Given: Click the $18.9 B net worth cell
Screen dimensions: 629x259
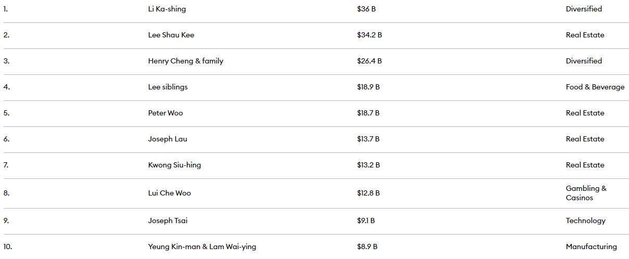Looking at the screenshot, I should pyautogui.click(x=368, y=87).
